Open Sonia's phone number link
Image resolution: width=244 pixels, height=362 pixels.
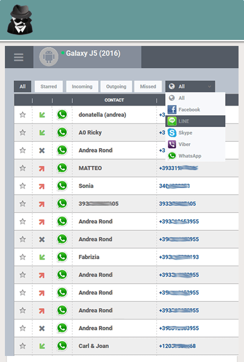175,186
